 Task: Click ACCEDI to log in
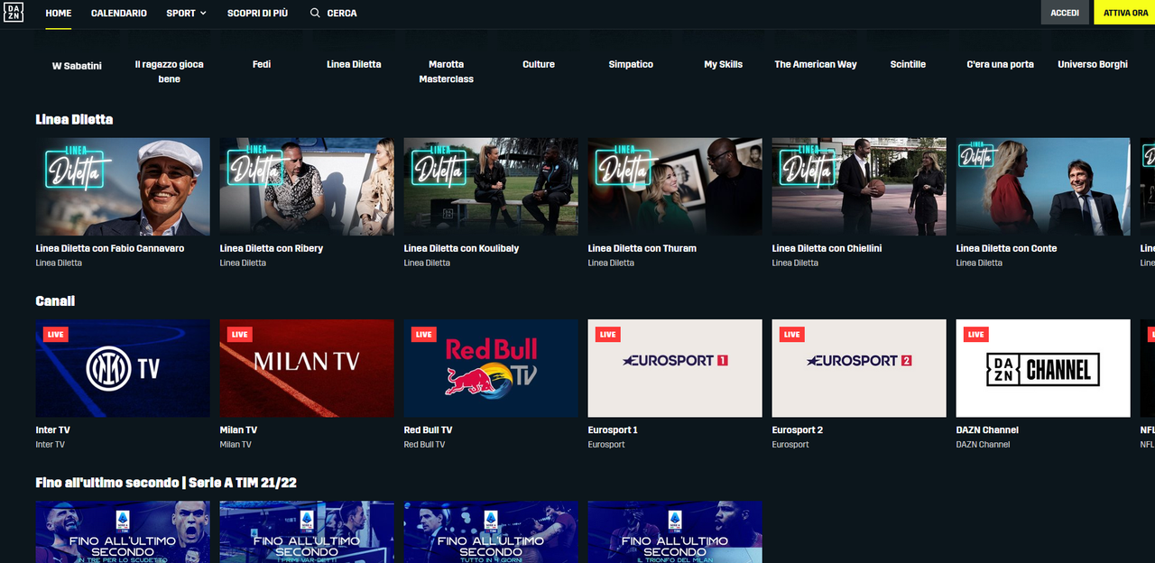click(x=1065, y=13)
